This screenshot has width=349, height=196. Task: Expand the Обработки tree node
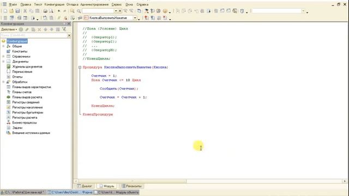click(3, 82)
